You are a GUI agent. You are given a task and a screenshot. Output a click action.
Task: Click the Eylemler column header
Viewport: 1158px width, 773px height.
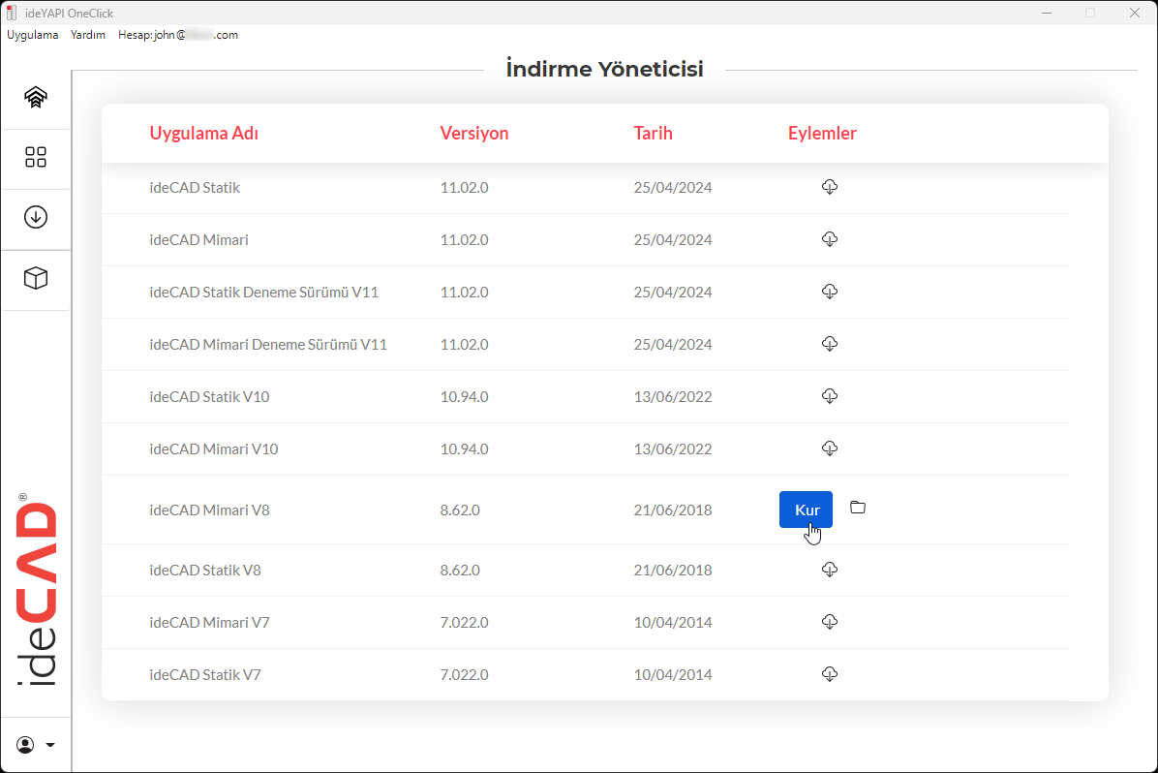[x=822, y=133]
